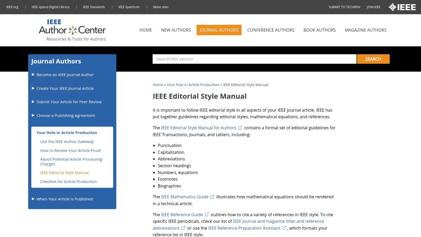Open the CONFERENCE AUTHORS navigation item
This screenshot has width=421, height=237.
click(271, 30)
